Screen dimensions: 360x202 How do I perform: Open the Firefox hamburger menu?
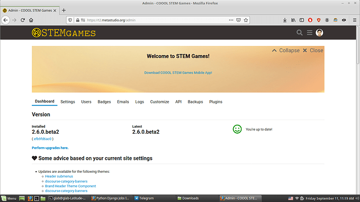coord(354,20)
